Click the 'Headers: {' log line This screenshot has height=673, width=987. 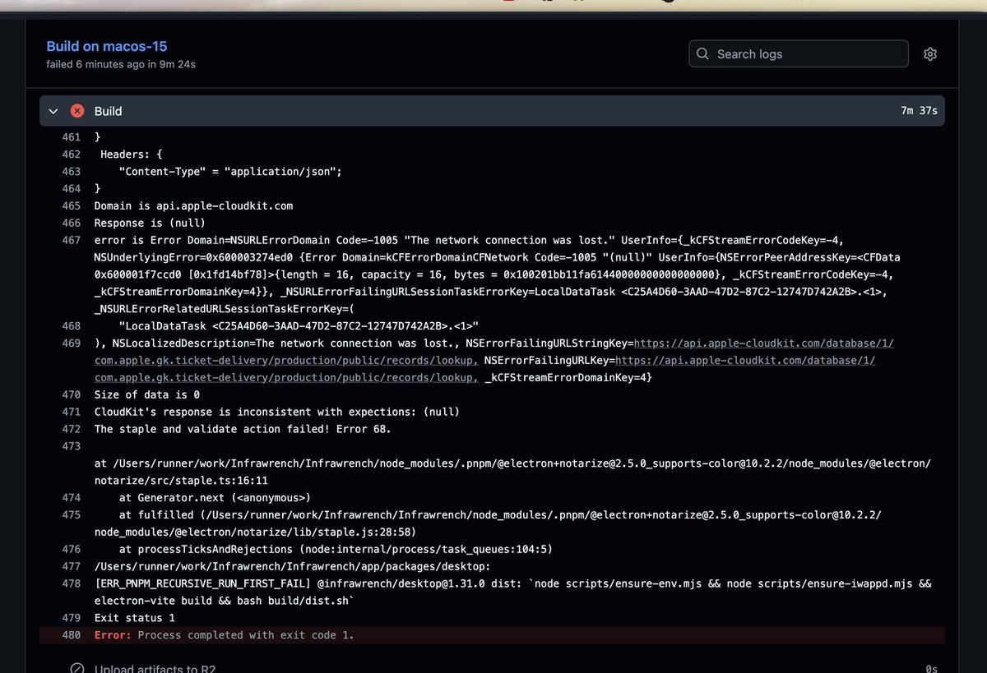coord(132,154)
